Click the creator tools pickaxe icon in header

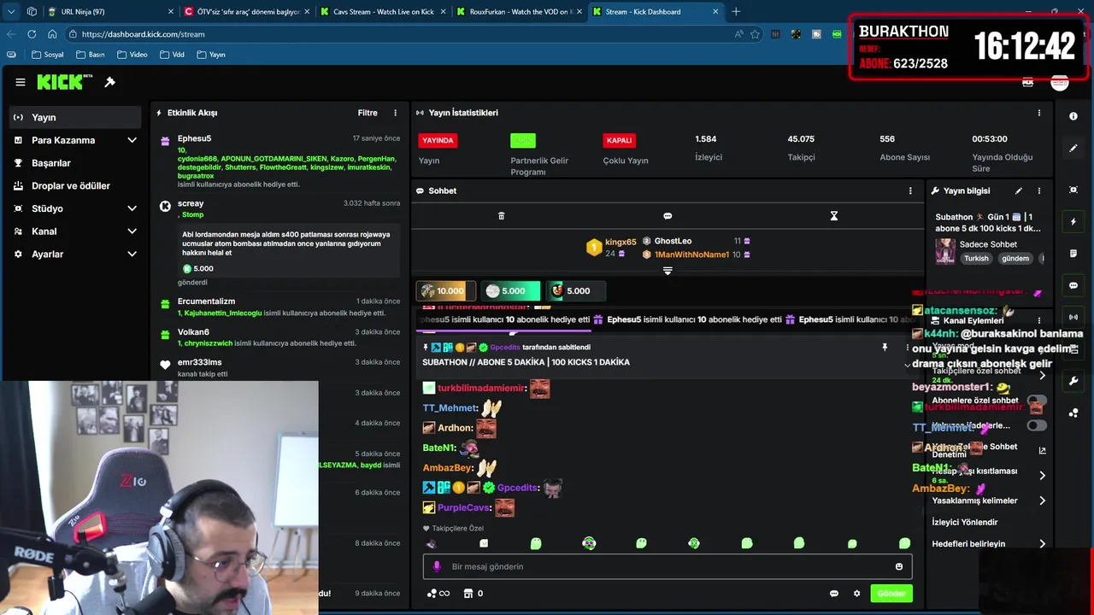coord(109,82)
